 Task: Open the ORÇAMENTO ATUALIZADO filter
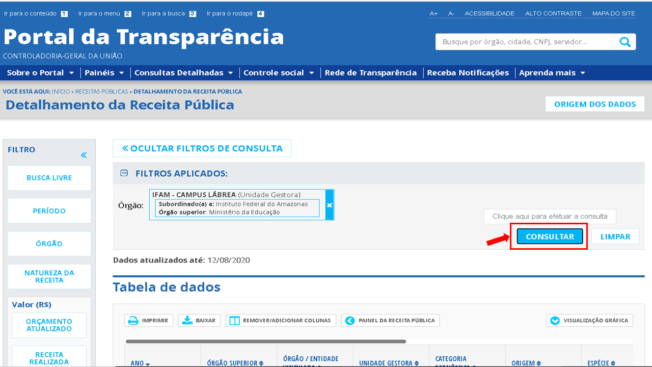(x=49, y=325)
